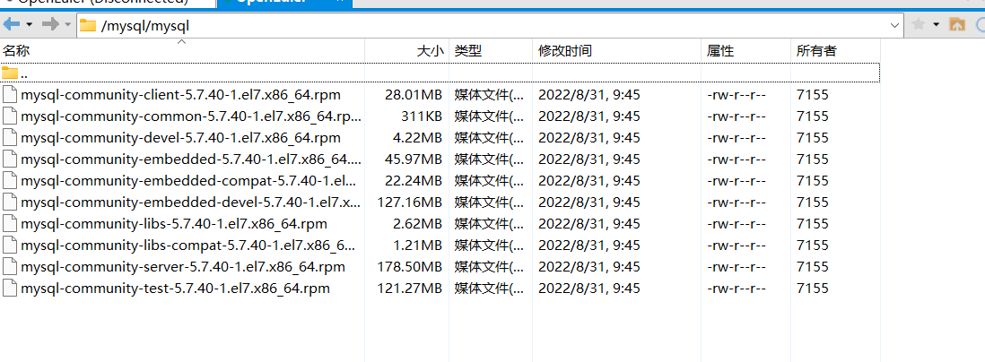Sort by the 大小 column header
This screenshot has width=985, height=362.
[x=406, y=51]
